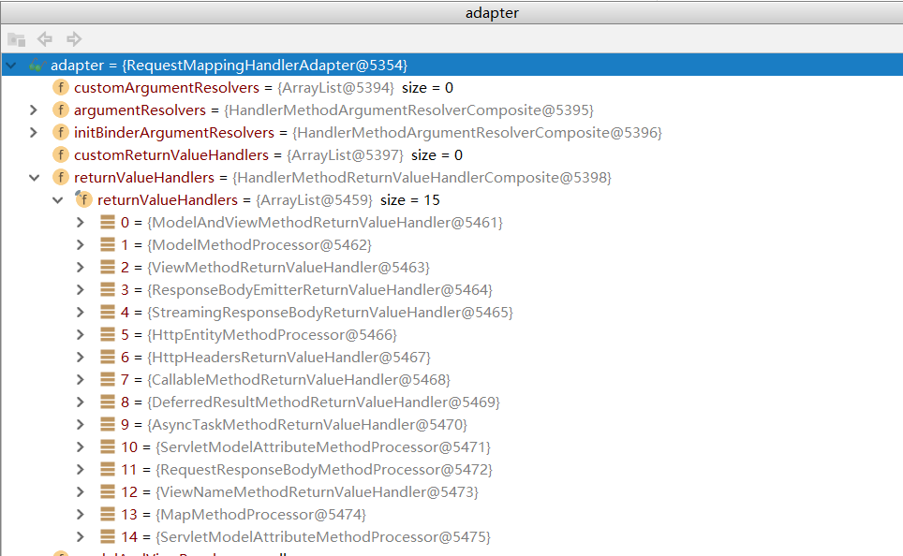Click the list element icon of index 0
903x556 pixels.
pyautogui.click(x=108, y=222)
